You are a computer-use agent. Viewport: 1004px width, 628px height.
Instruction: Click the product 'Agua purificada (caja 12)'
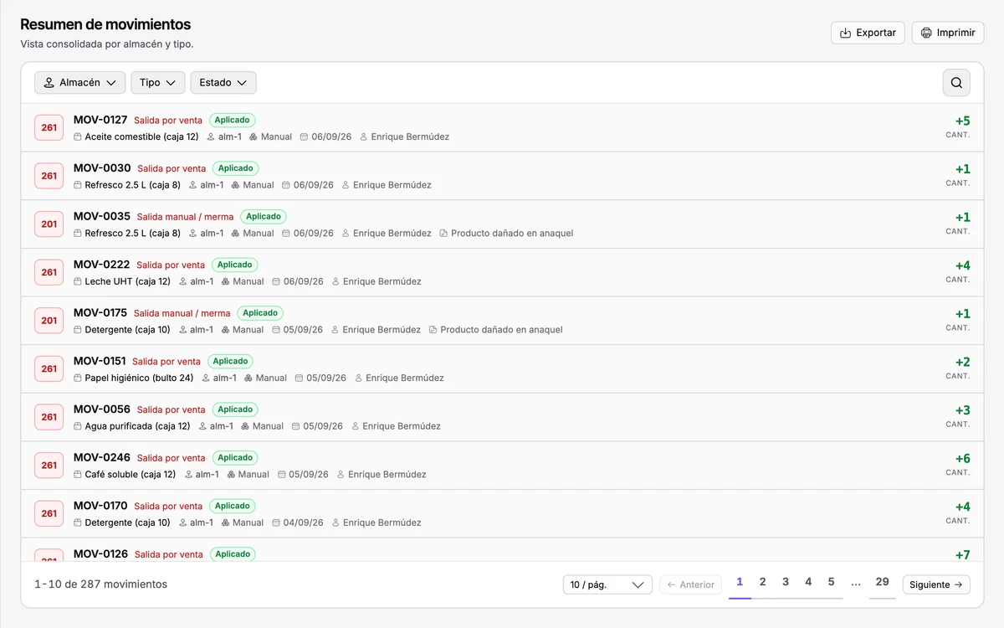point(137,426)
